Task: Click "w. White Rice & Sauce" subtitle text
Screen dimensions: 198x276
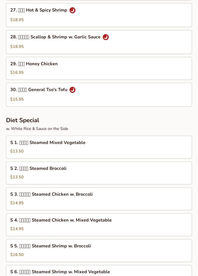Action: tap(37, 129)
